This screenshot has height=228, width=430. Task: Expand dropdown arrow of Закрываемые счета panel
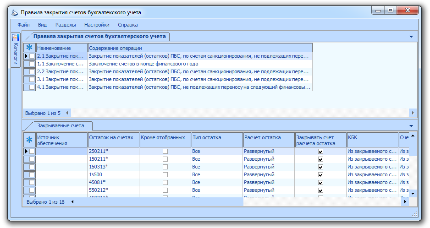coord(411,126)
